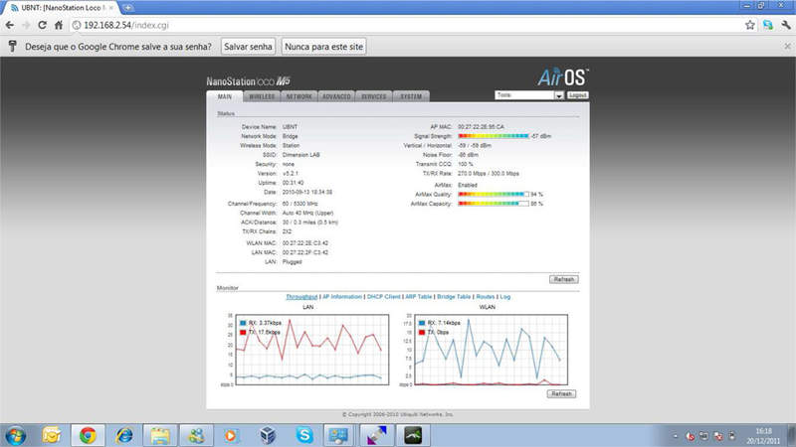Switch to the MAIN tab

click(225, 96)
